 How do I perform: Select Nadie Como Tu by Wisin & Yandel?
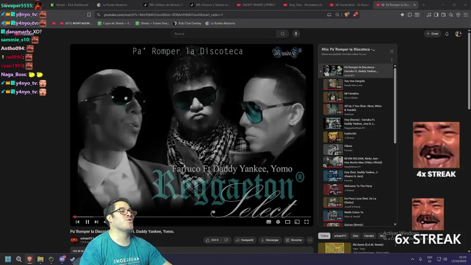coord(356,215)
